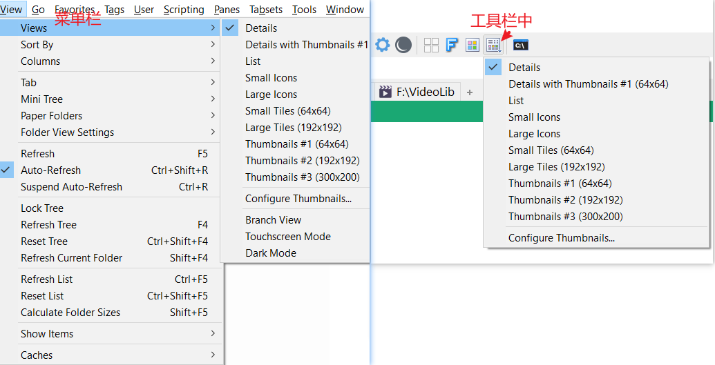Viewport: 715px width, 365px height.
Task: Select Large Icons in the Views submenu
Action: pyautogui.click(x=295, y=95)
